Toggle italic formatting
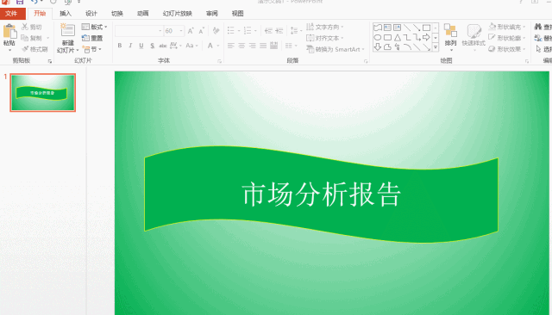This screenshot has width=552, height=315. 130,46
